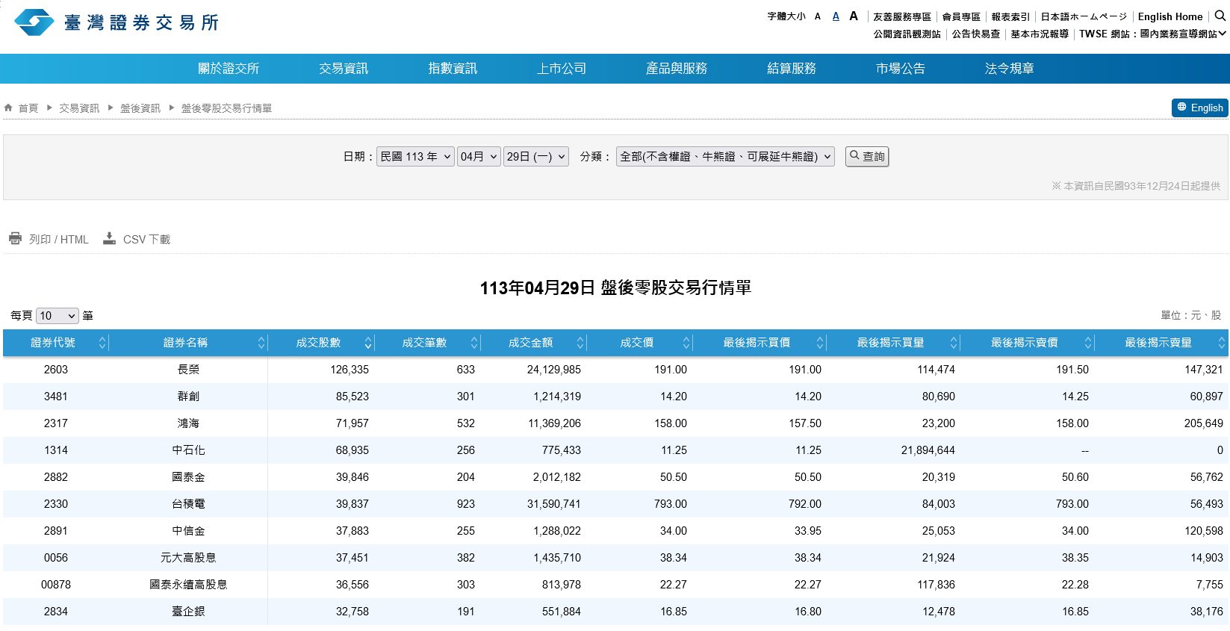Open 友善服務專區 link
1230x631 pixels.
coord(902,16)
